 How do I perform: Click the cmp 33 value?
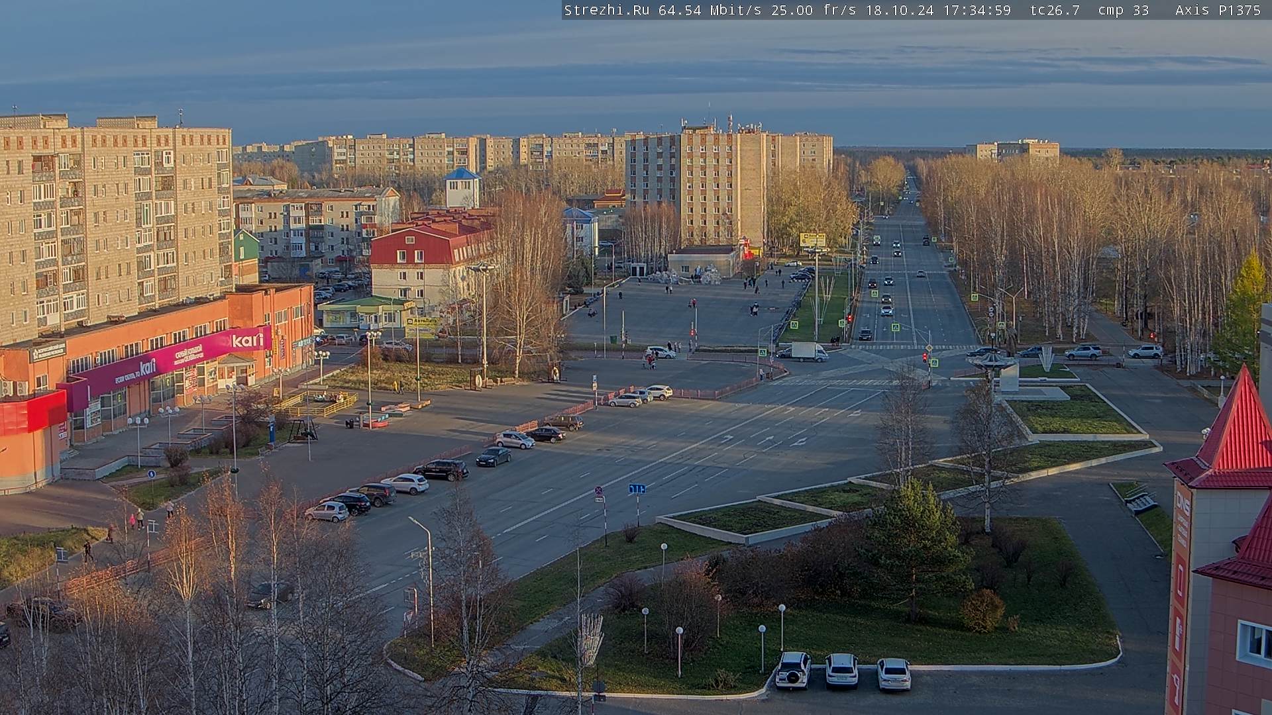[1123, 10]
